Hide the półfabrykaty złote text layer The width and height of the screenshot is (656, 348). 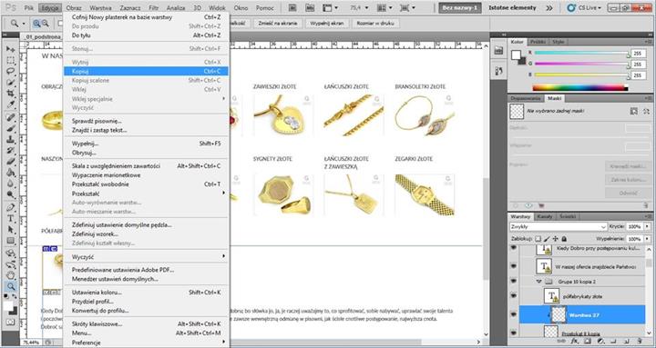click(x=514, y=296)
